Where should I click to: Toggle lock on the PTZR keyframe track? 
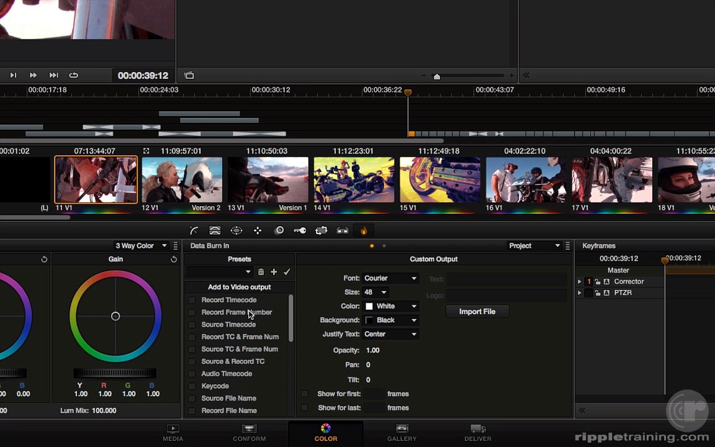(597, 293)
